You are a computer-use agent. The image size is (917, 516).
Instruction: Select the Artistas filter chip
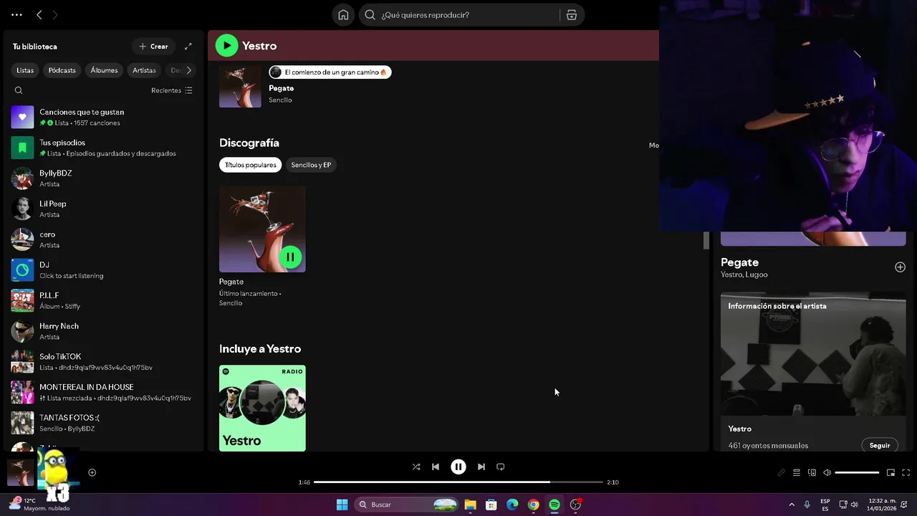[x=144, y=70]
